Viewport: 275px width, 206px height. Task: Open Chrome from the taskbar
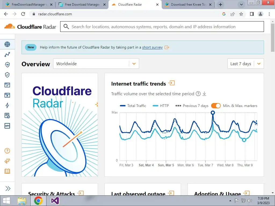click(x=38, y=201)
